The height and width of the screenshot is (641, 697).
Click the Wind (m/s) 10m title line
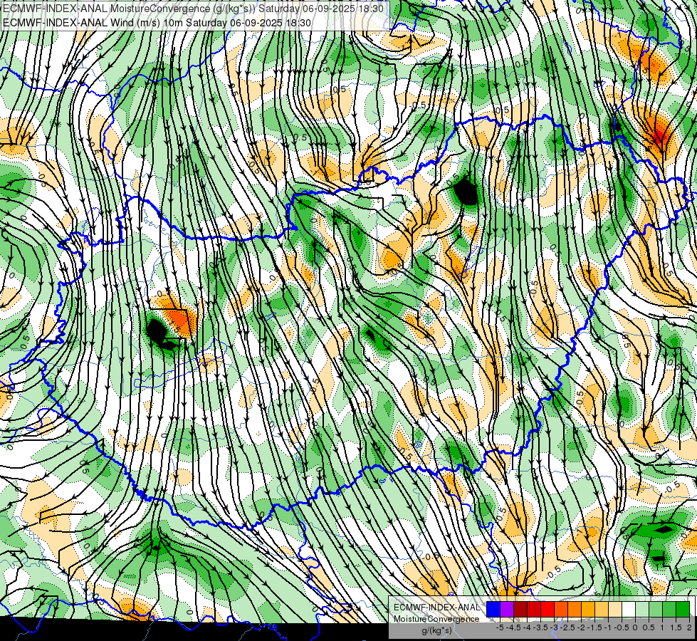(x=157, y=23)
